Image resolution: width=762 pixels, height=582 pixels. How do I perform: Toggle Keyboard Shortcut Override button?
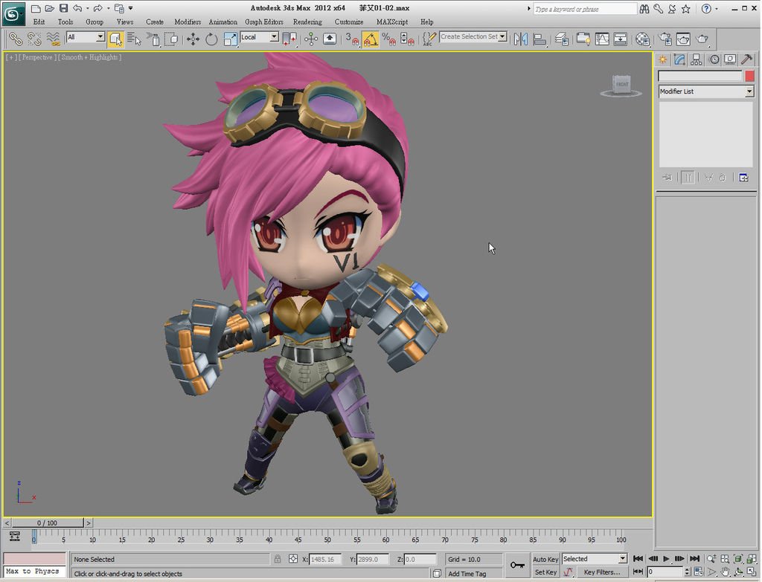330,39
